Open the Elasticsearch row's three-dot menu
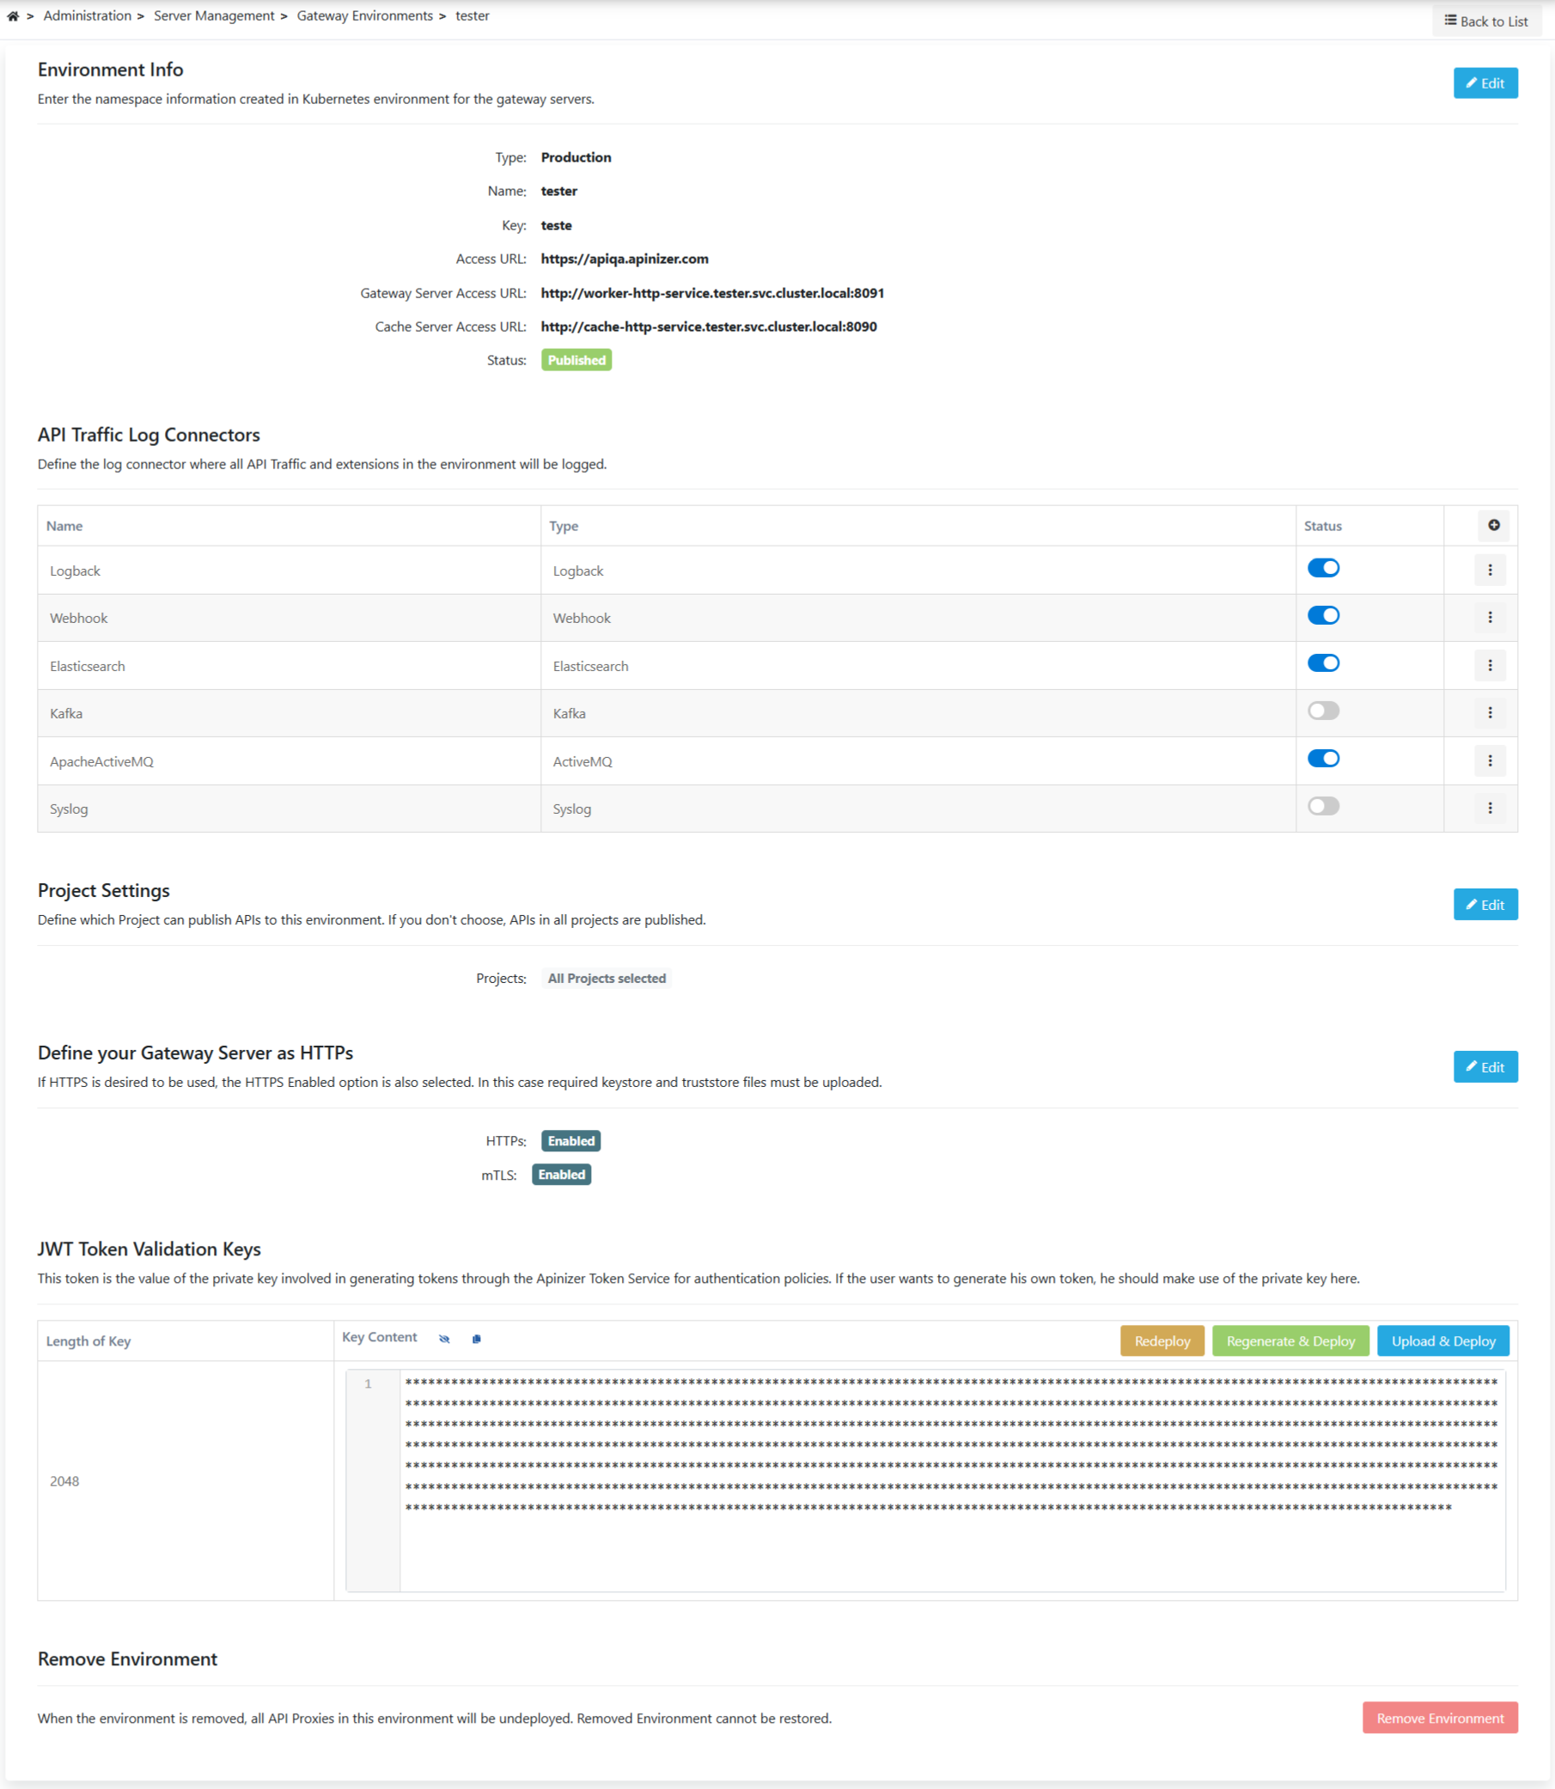The height and width of the screenshot is (1789, 1555). coord(1489,665)
